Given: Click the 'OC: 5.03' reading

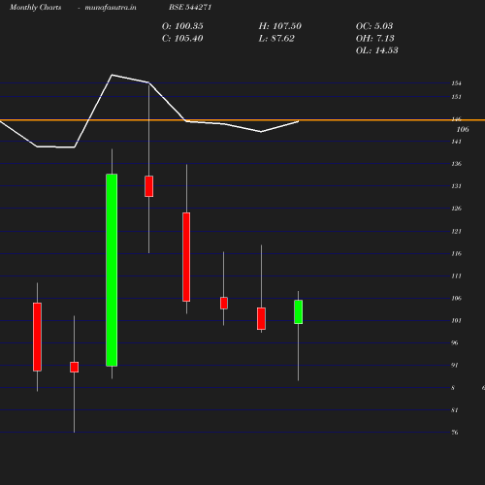Looking at the screenshot, I should point(374,26).
